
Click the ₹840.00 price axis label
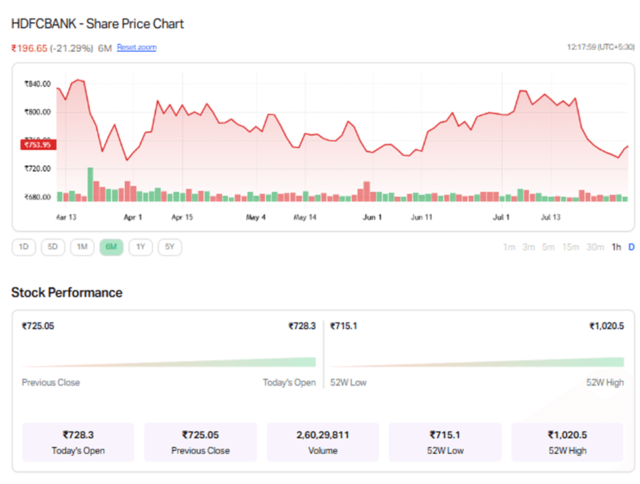pos(37,84)
